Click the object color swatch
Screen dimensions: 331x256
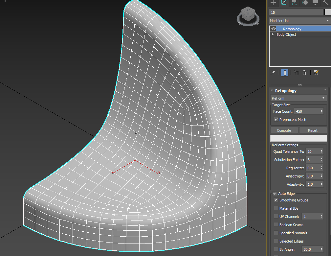coord(327,12)
